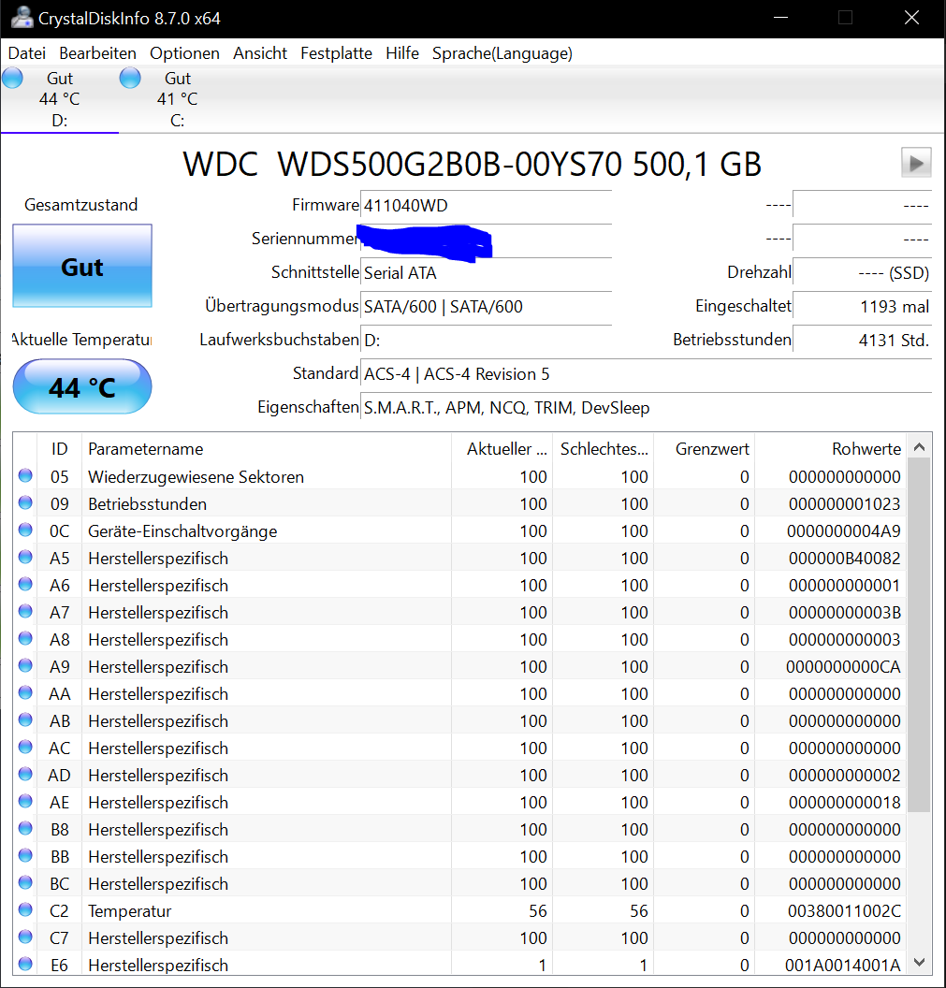Click the Schnittstelle field Serial ATA
946x988 pixels.
[x=486, y=273]
